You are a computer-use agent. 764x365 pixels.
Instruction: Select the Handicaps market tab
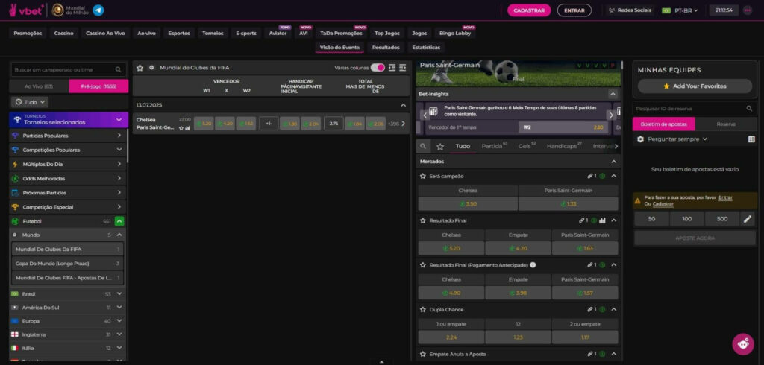[x=564, y=146]
